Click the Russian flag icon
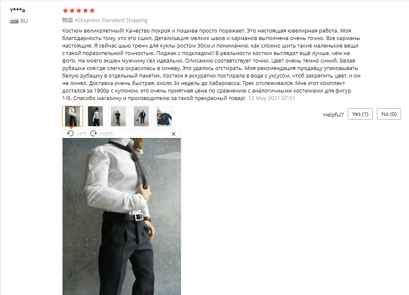This screenshot has height=295, width=409. [x=14, y=21]
